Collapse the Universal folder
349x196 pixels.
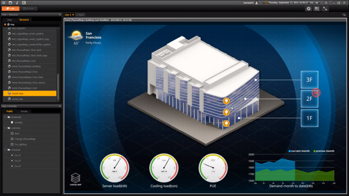pyautogui.click(x=5, y=150)
